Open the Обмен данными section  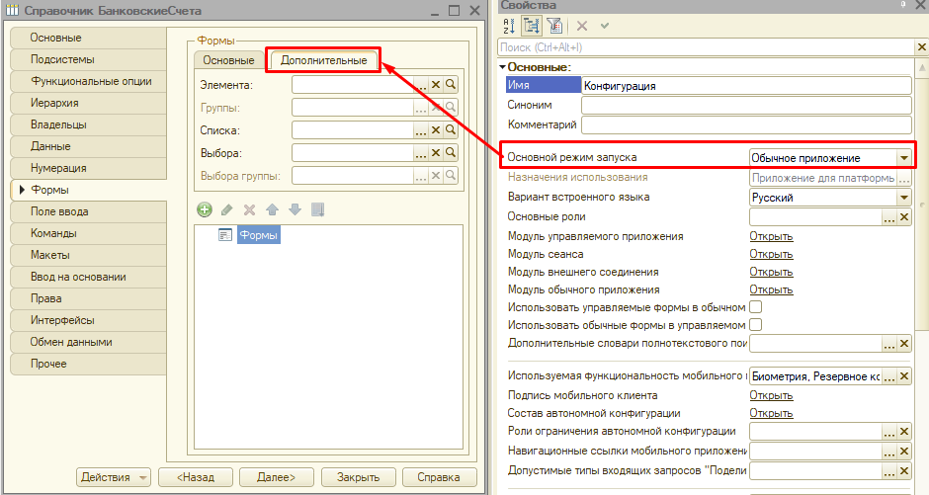click(88, 342)
